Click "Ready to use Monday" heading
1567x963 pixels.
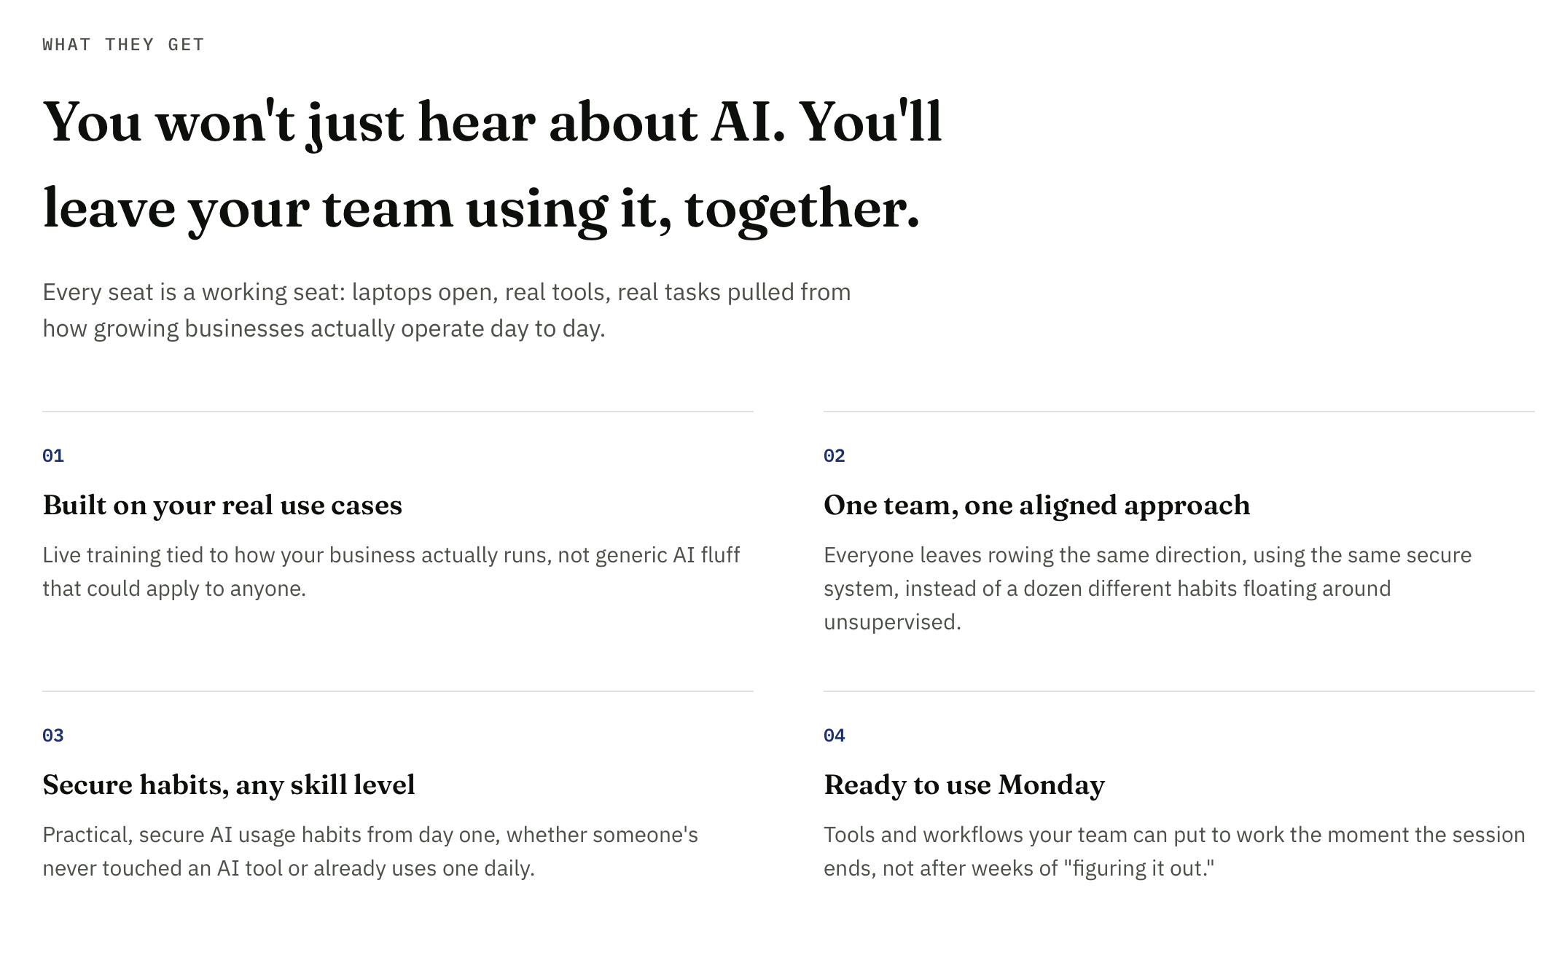(x=964, y=785)
